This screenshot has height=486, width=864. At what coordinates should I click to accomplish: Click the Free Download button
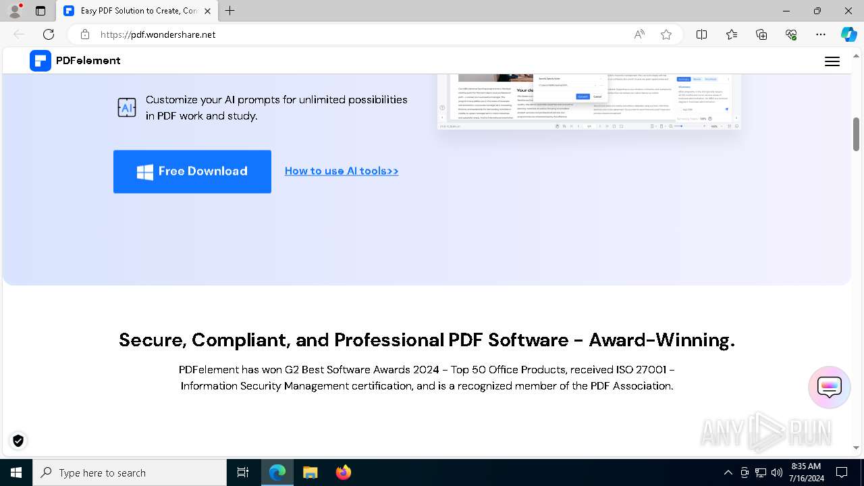coord(192,171)
